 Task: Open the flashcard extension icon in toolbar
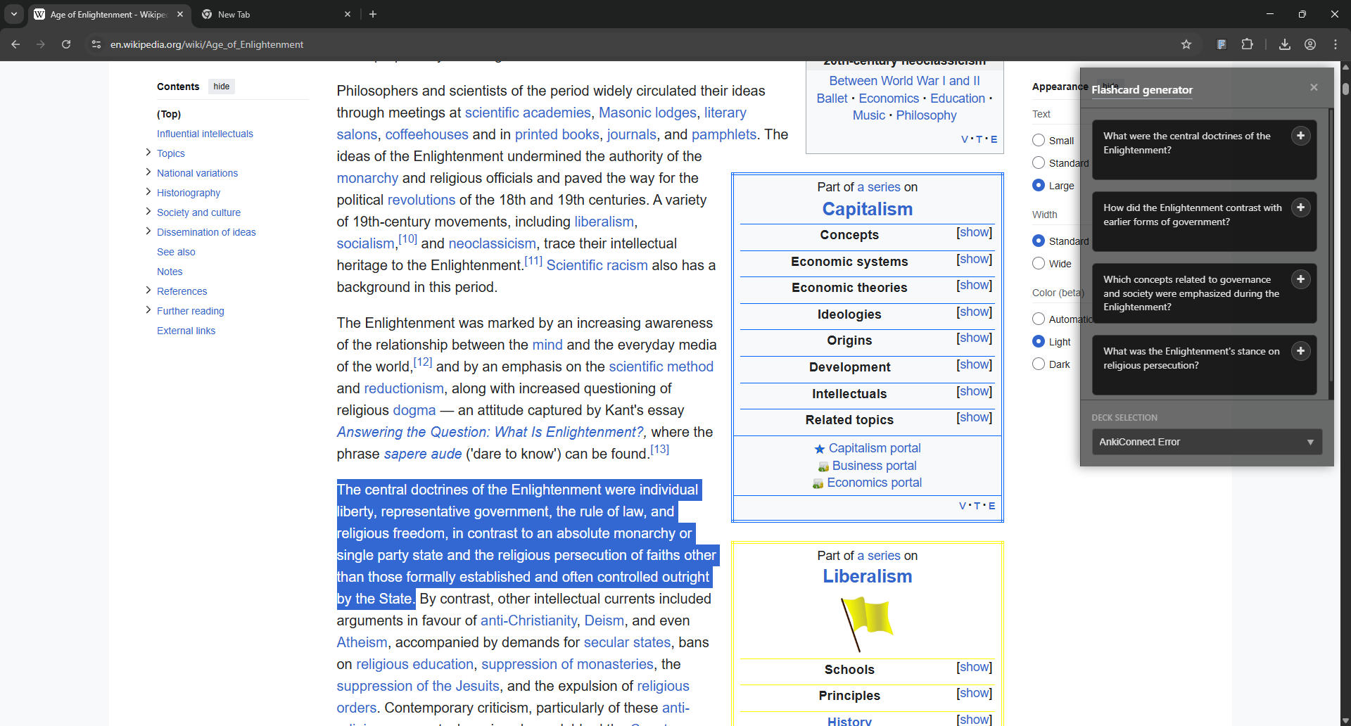tap(1222, 44)
